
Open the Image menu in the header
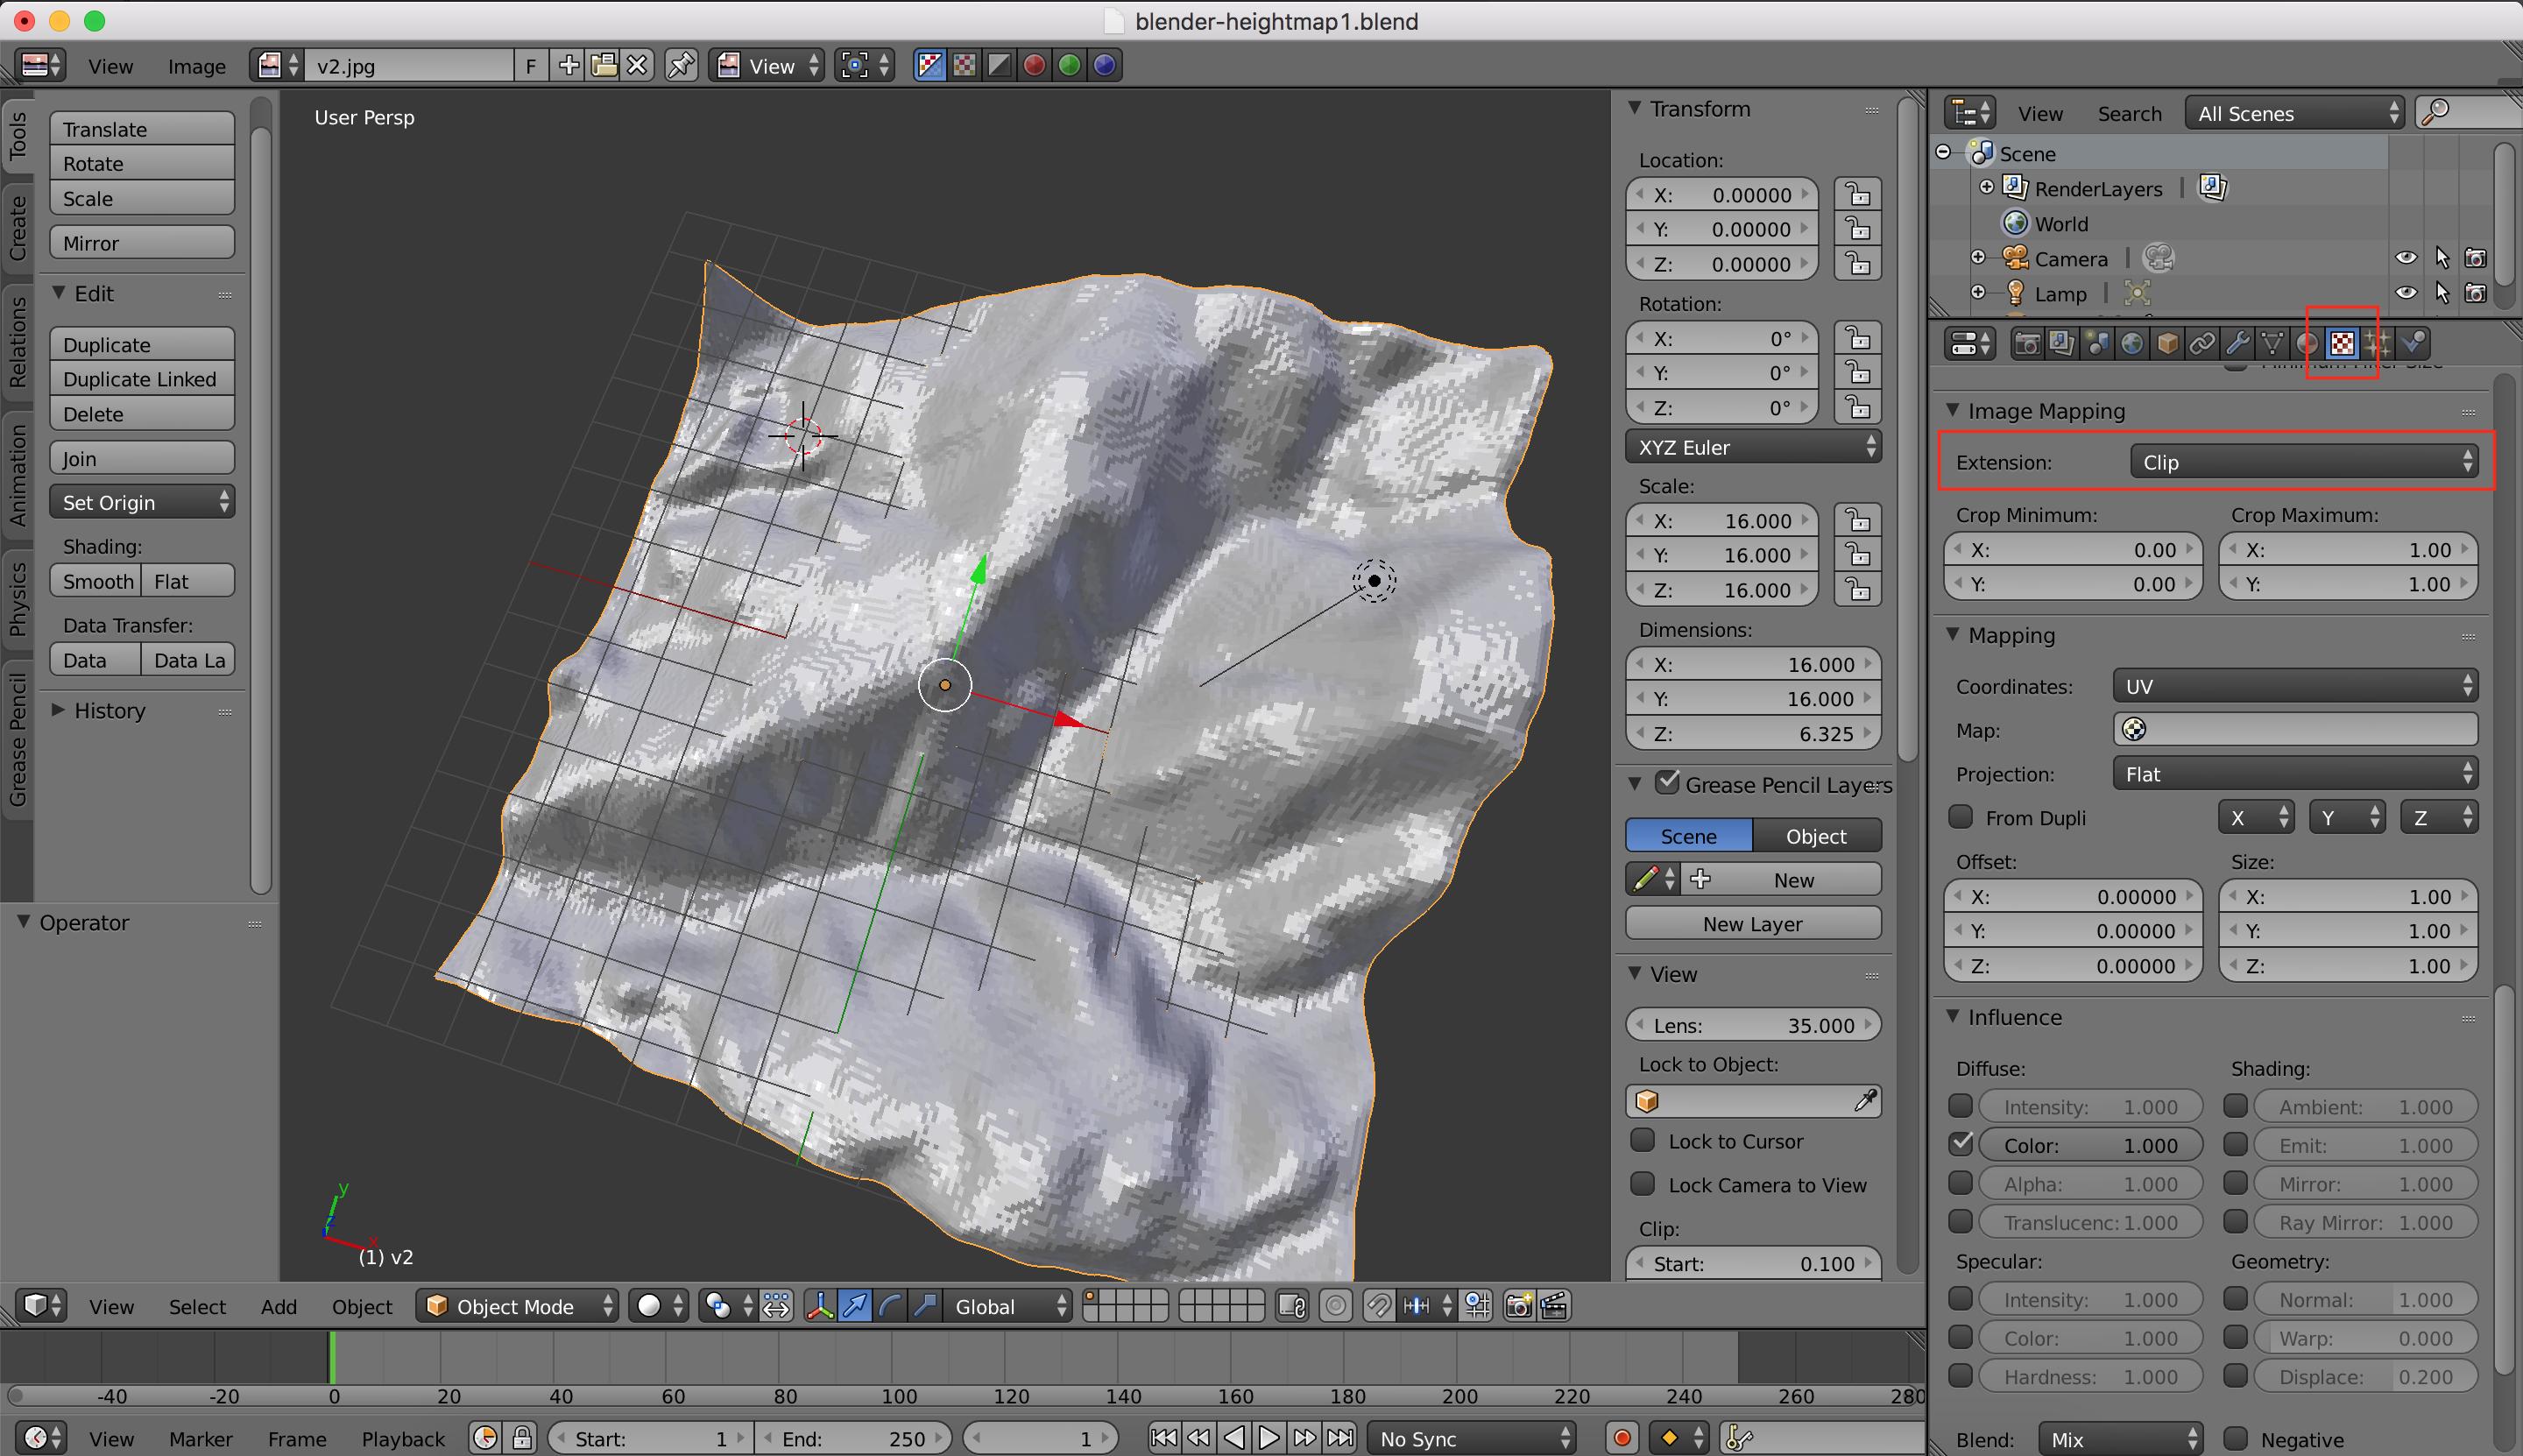click(196, 65)
